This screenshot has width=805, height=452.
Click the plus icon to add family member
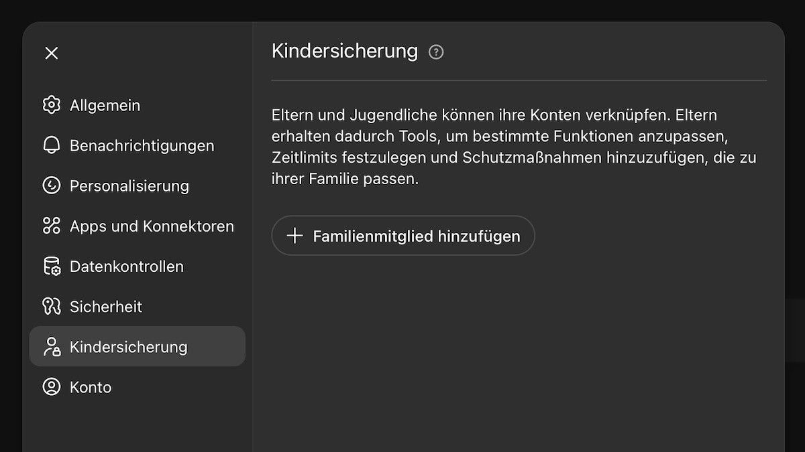coord(295,236)
